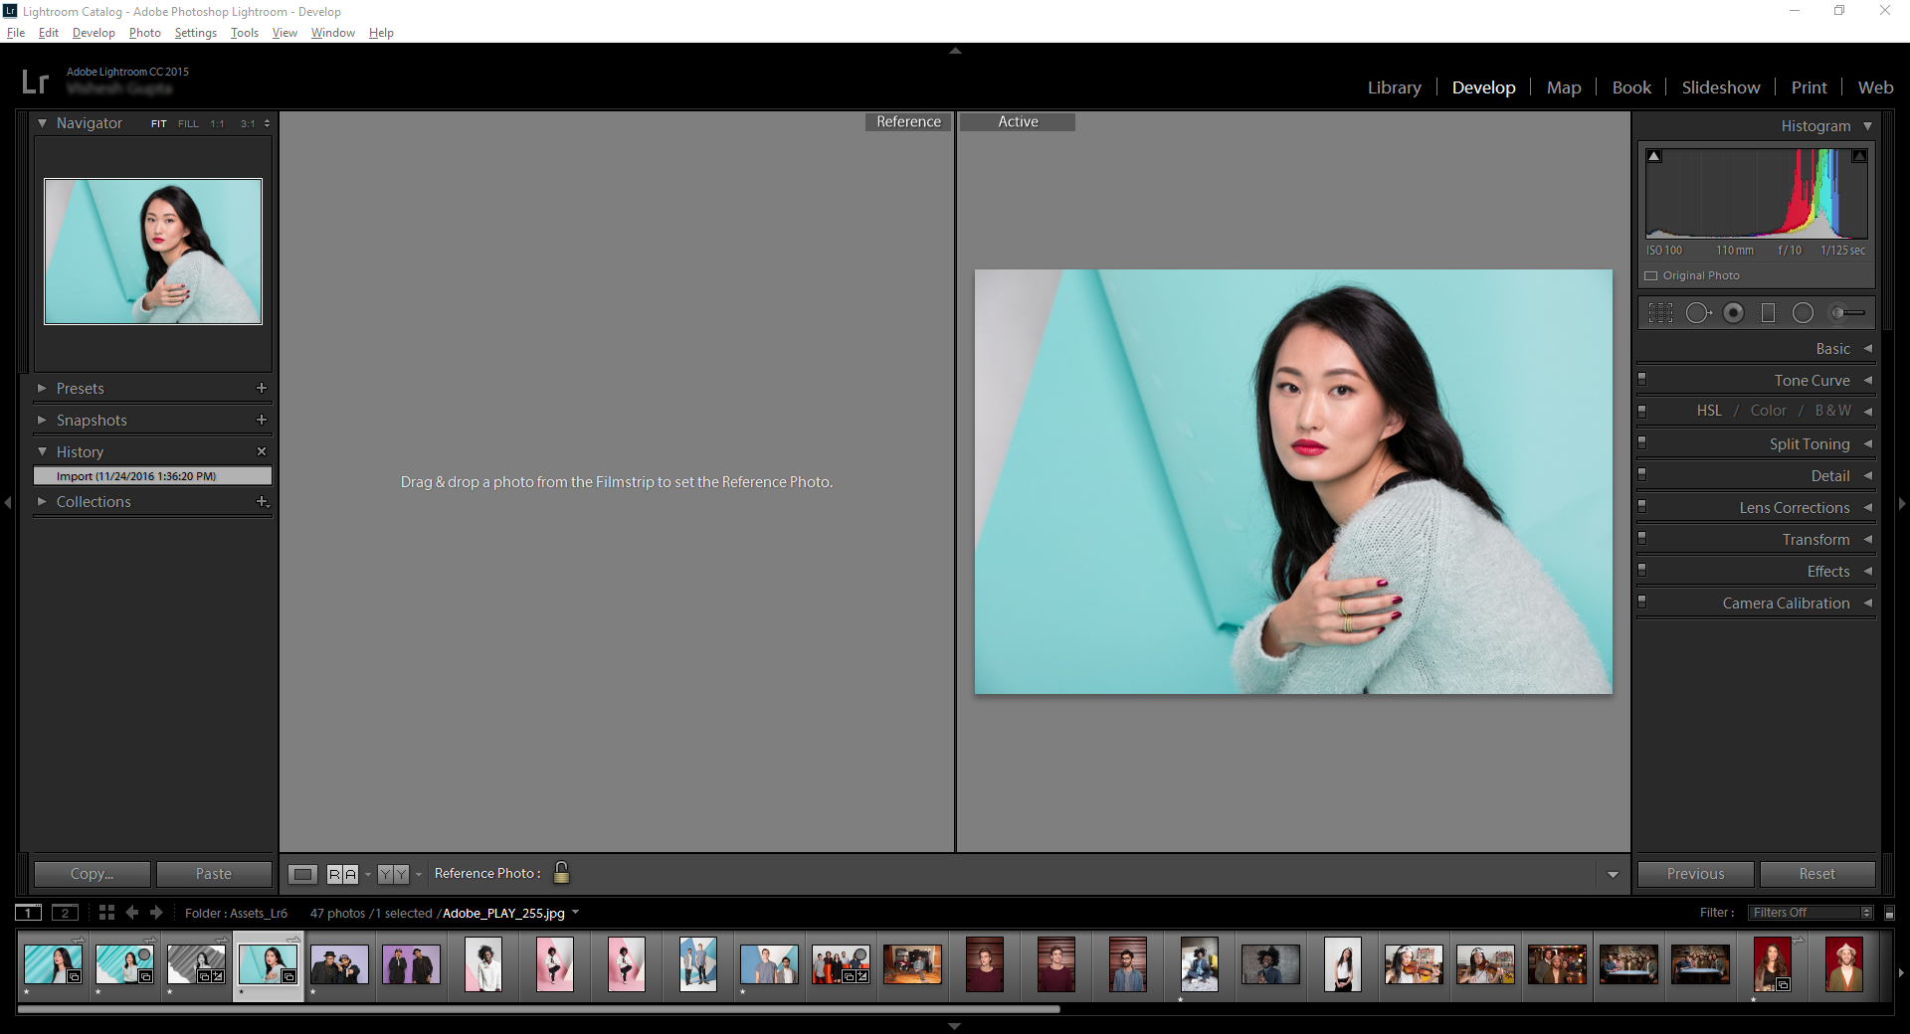Screen dimensions: 1910x1034
Task: Toggle the shadow clipping indicator on the histogram
Action: tap(1654, 155)
